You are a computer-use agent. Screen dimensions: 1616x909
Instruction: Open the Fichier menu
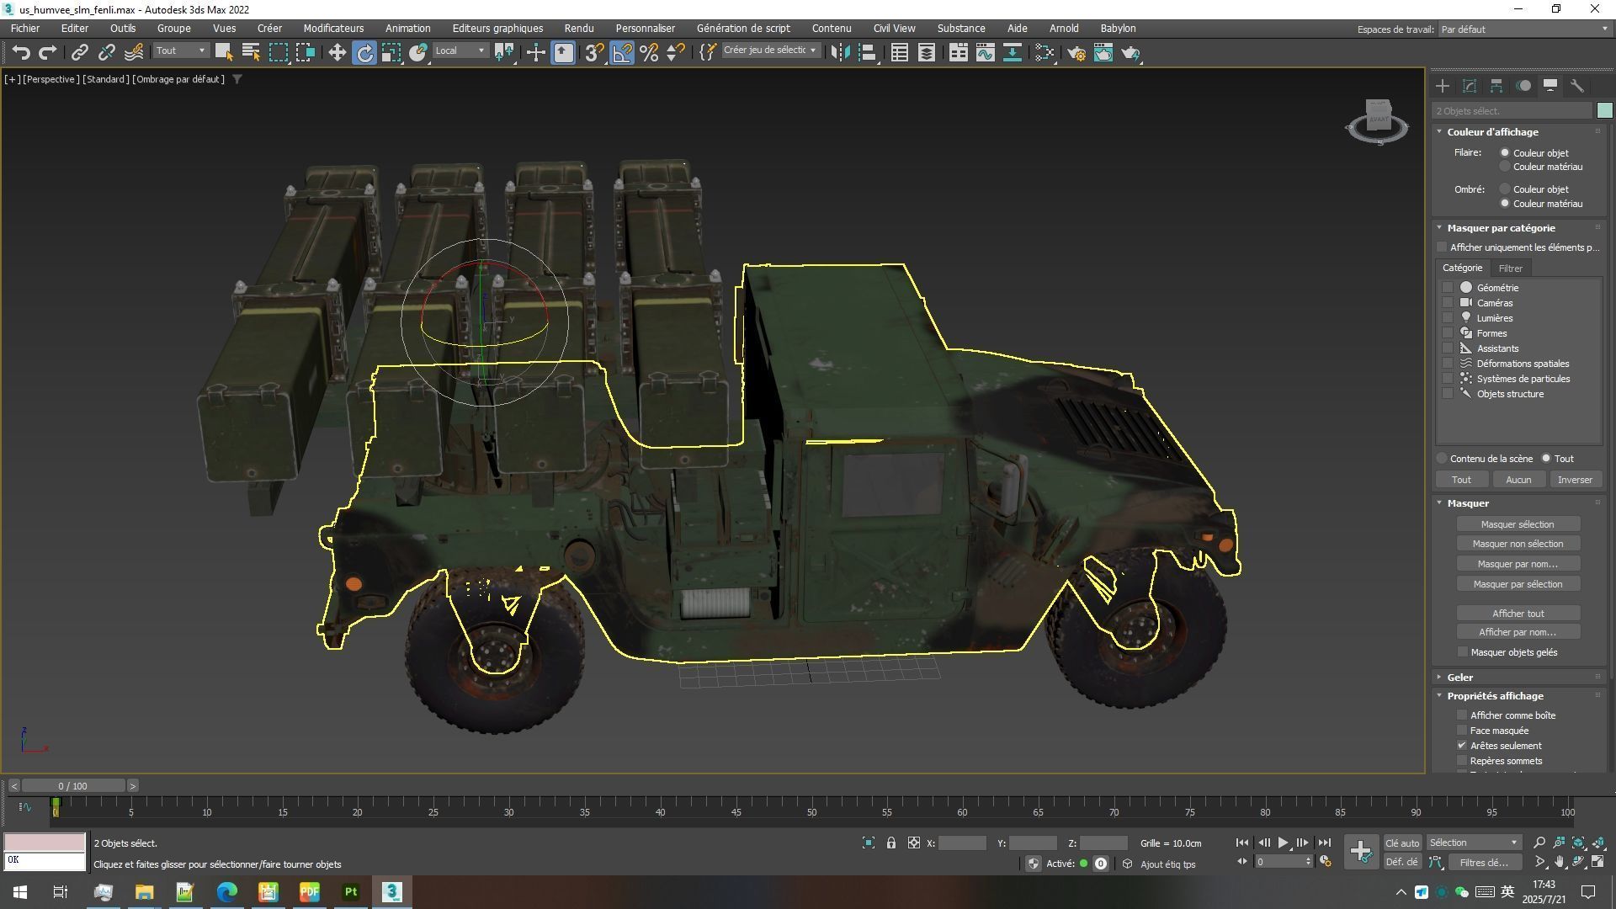tap(25, 28)
